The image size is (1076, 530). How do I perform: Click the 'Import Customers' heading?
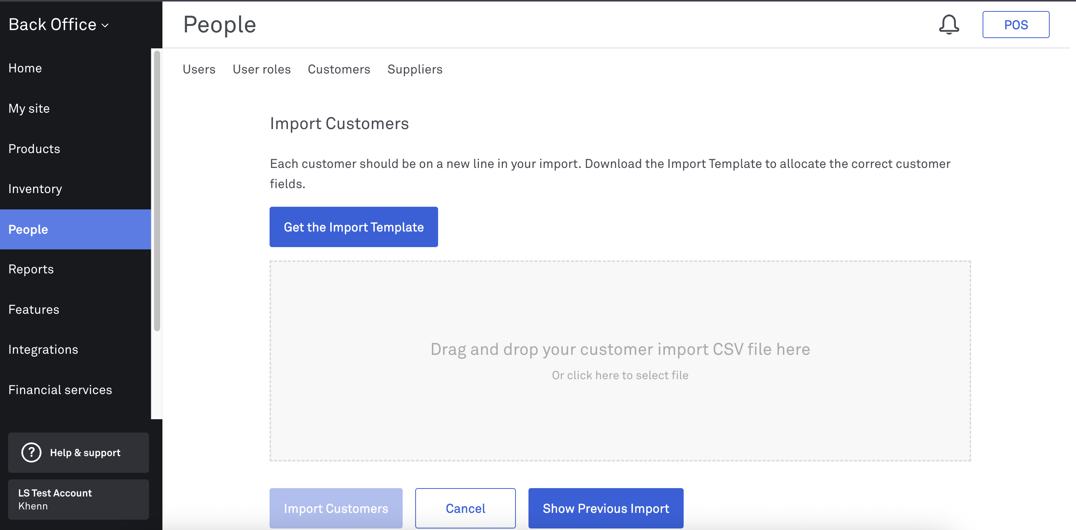pyautogui.click(x=339, y=123)
